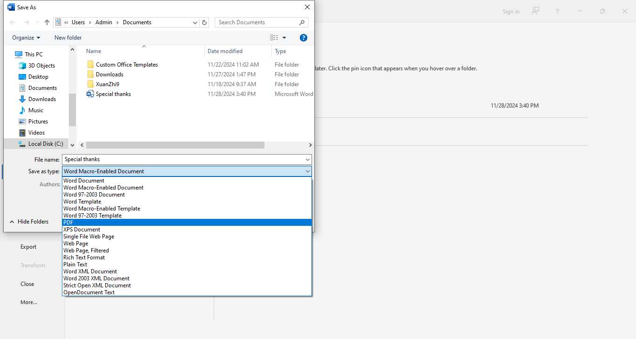This screenshot has width=636, height=339.
Task: Collapse the Save as type dropdown arrow
Action: pyautogui.click(x=308, y=171)
